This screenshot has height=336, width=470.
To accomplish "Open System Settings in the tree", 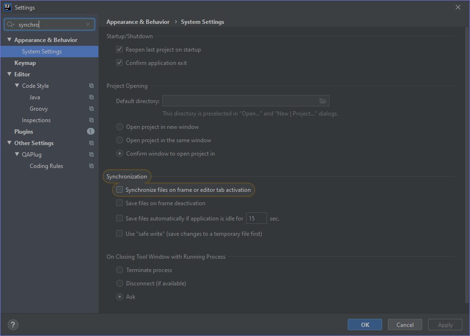I will point(50,52).
